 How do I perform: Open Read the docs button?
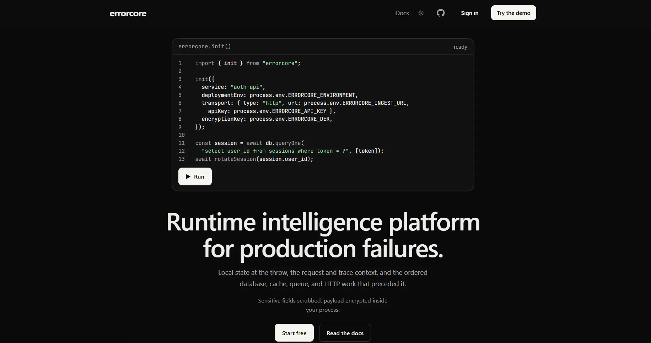(x=345, y=333)
